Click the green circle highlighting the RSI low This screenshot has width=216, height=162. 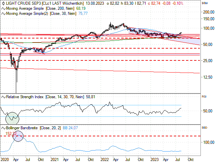12,119
